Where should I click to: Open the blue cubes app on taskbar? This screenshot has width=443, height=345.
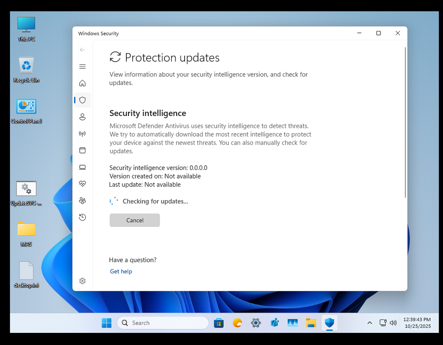pos(274,323)
